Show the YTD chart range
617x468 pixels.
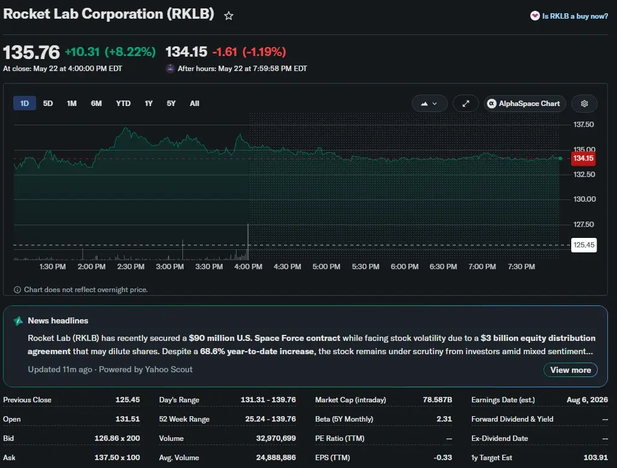123,103
